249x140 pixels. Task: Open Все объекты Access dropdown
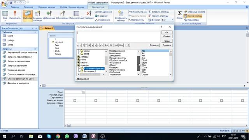33,28
